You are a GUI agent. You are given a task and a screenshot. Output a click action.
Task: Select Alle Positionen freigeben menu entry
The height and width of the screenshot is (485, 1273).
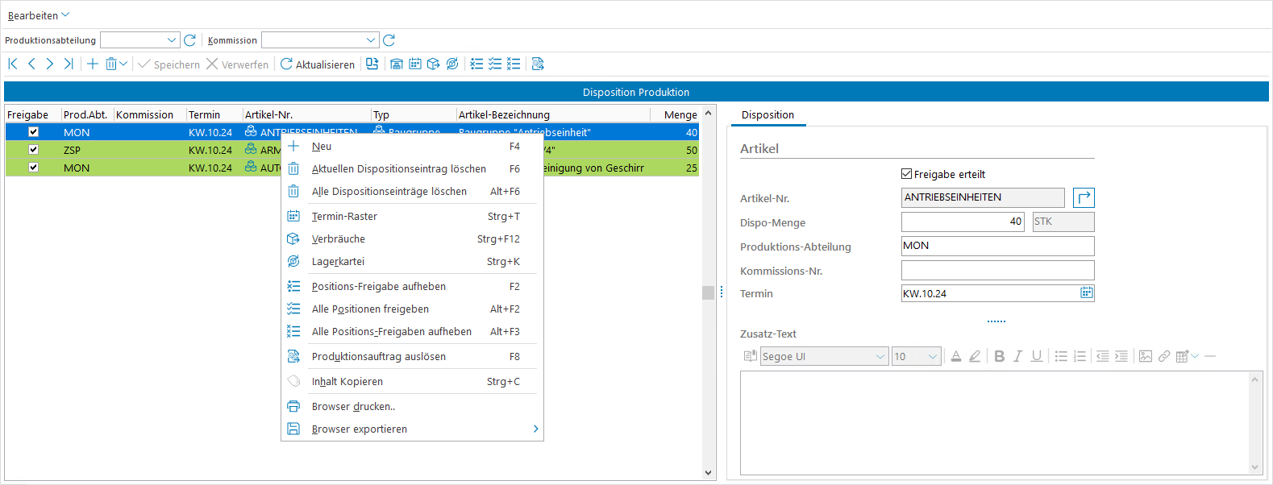370,309
